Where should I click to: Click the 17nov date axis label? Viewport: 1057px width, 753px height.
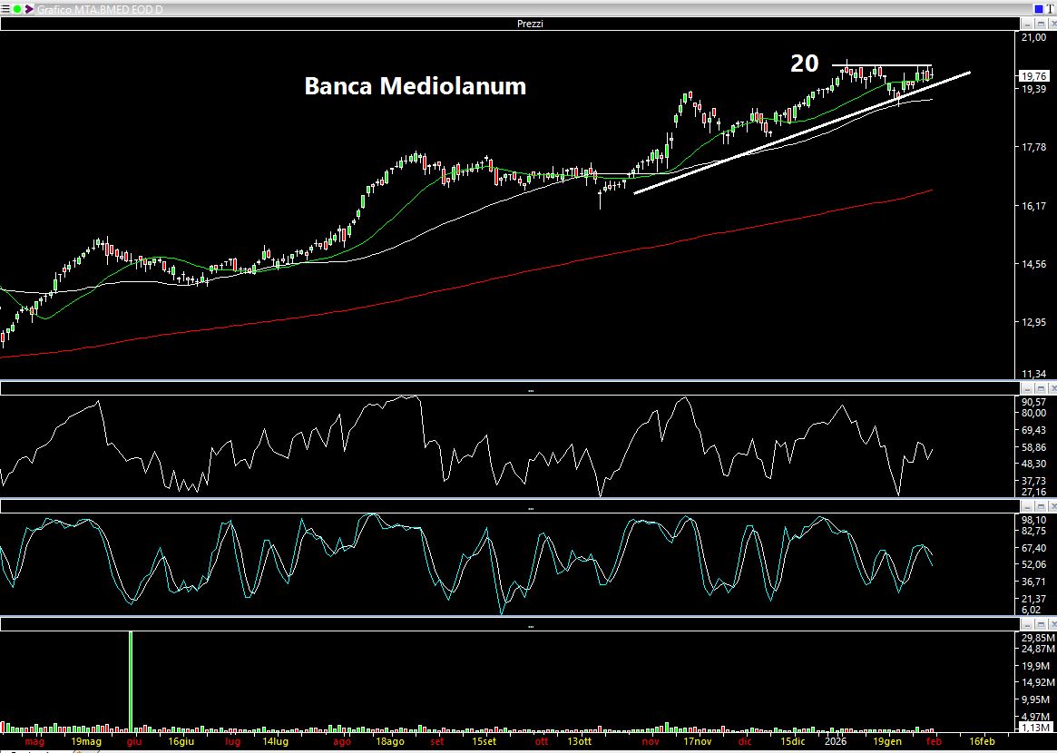(x=697, y=741)
